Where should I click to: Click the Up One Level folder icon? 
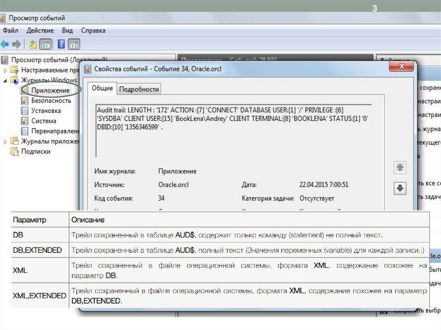(33, 44)
